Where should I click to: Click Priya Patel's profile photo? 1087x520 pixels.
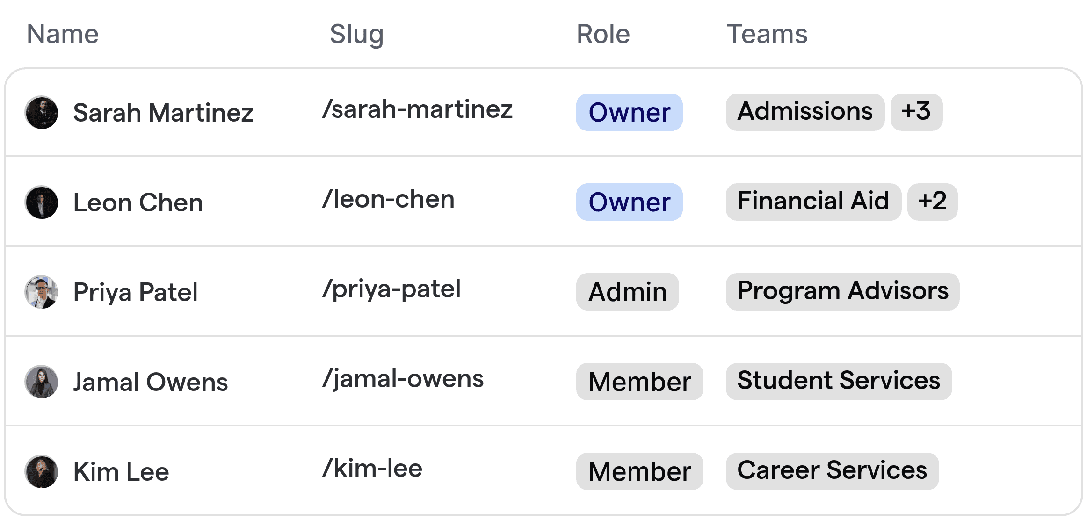coord(41,292)
